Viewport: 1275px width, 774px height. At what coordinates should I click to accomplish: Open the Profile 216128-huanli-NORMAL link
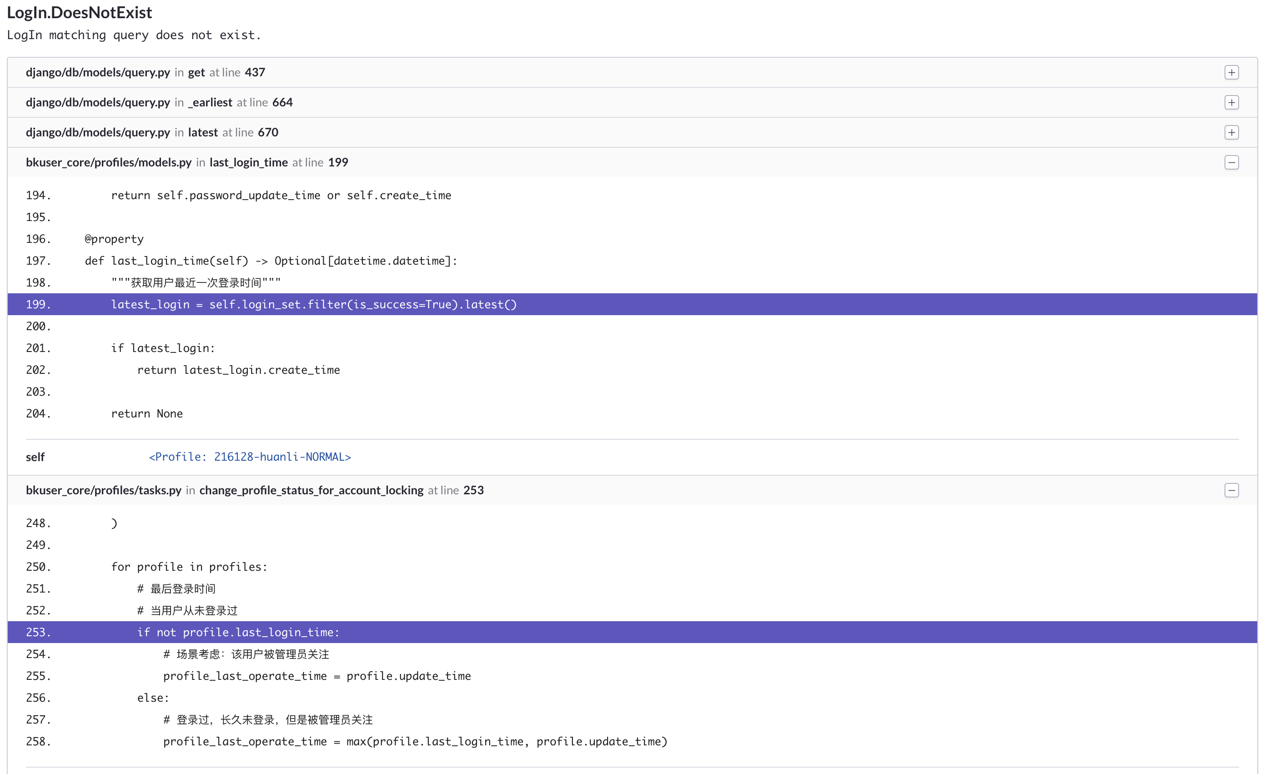pyautogui.click(x=250, y=456)
